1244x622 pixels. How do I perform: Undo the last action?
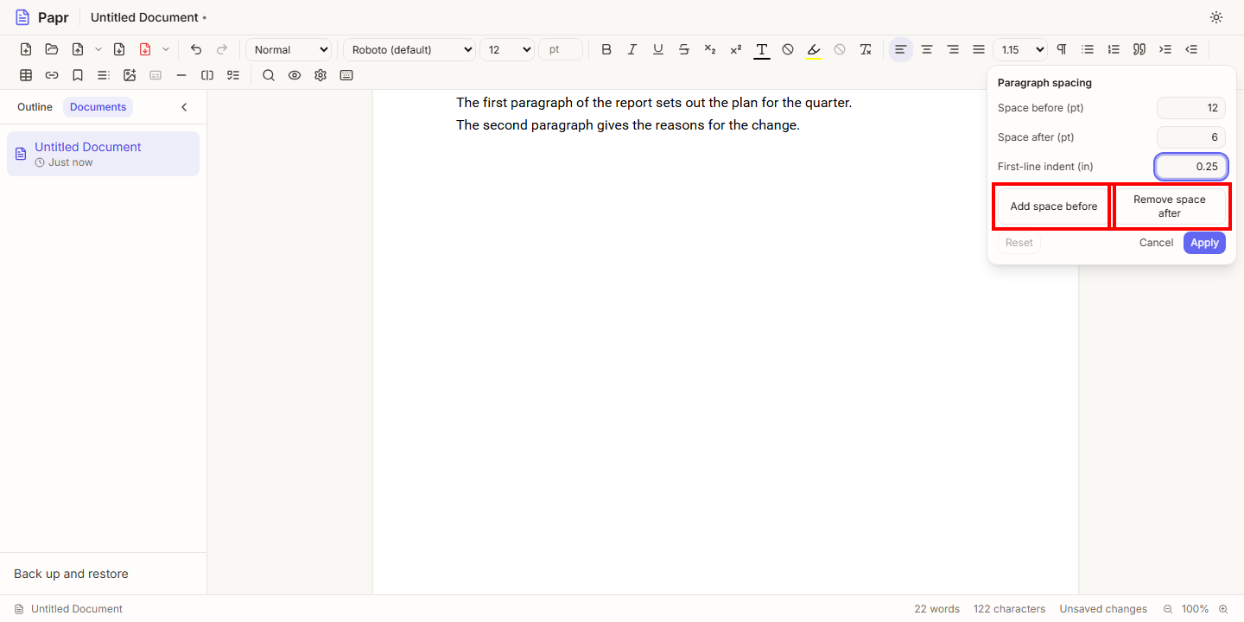(x=196, y=49)
